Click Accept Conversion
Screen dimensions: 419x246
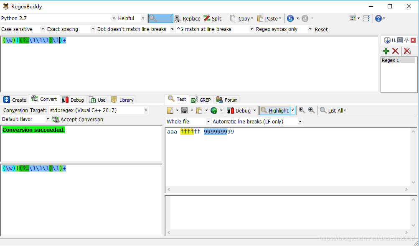[x=78, y=119]
